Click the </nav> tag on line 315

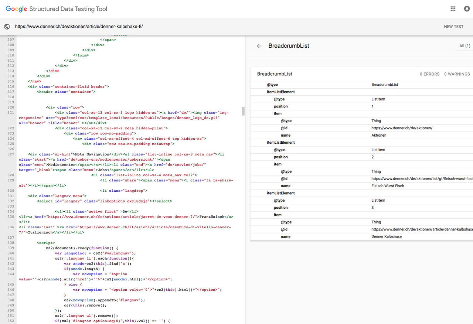tap(34, 81)
